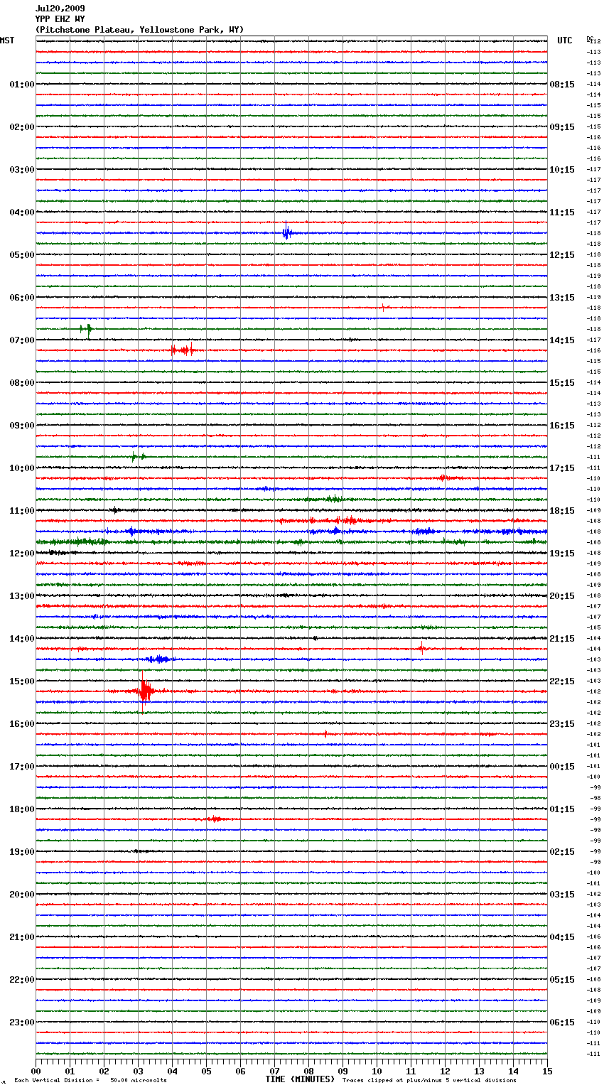Select the 06:00 MST time label
Screen dimensions: 604x1090
21,298
